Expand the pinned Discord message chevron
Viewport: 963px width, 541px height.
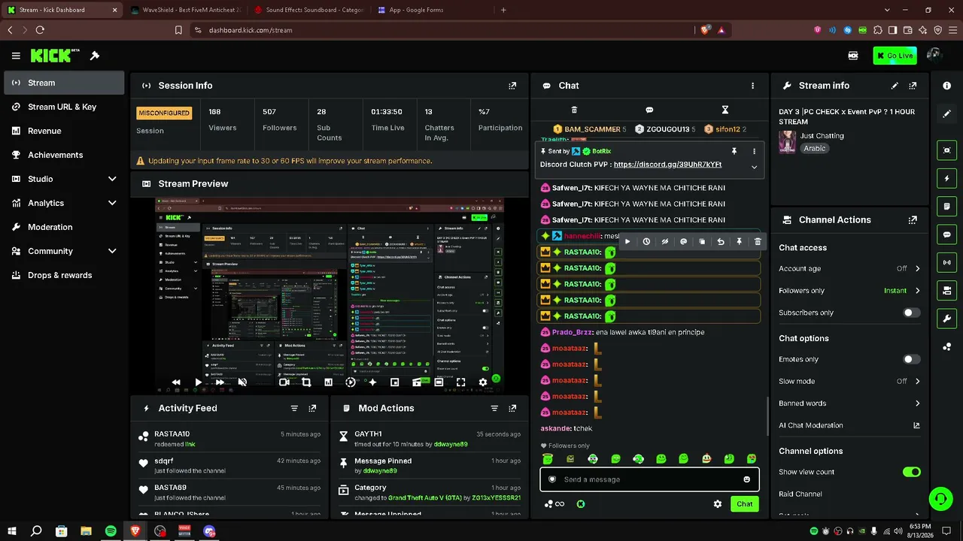(x=754, y=167)
